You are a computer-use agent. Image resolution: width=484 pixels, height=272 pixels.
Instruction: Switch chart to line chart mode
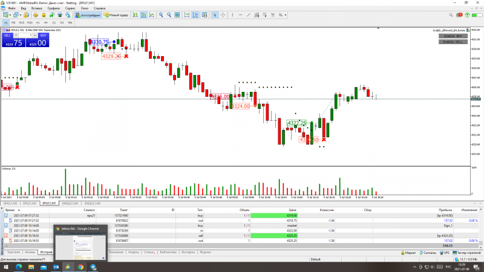[152, 15]
